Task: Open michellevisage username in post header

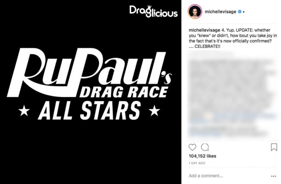Action: (220, 12)
